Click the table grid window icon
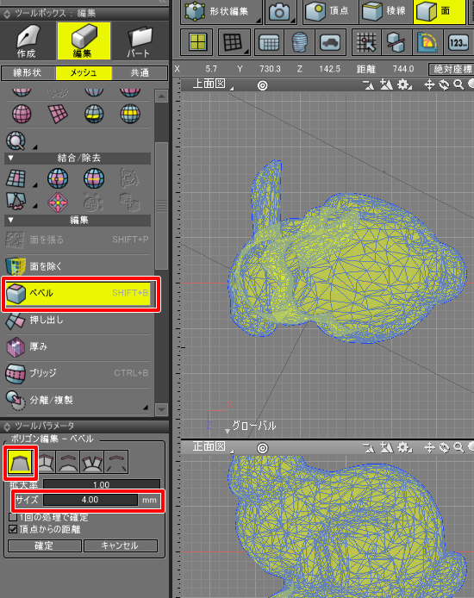This screenshot has width=474, height=598. [x=269, y=42]
